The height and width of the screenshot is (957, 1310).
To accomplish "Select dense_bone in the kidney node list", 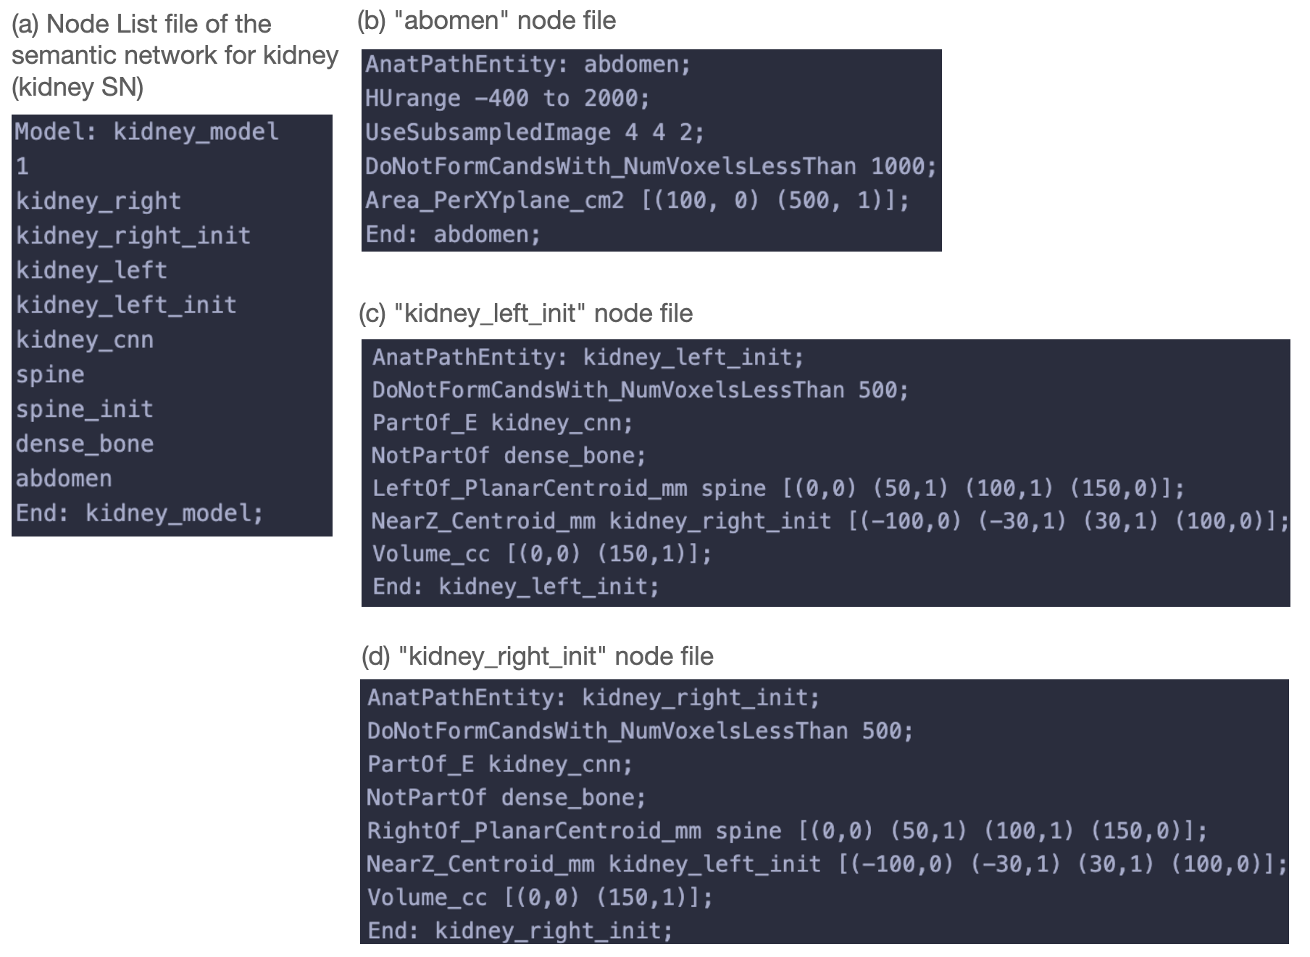I will [85, 444].
